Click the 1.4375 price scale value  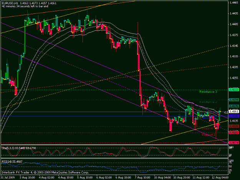233,35
